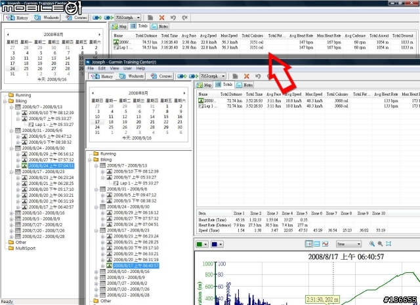Select Totals tab in front window
Image resolution: width=420 pixels, height=305 pixels.
click(x=224, y=85)
